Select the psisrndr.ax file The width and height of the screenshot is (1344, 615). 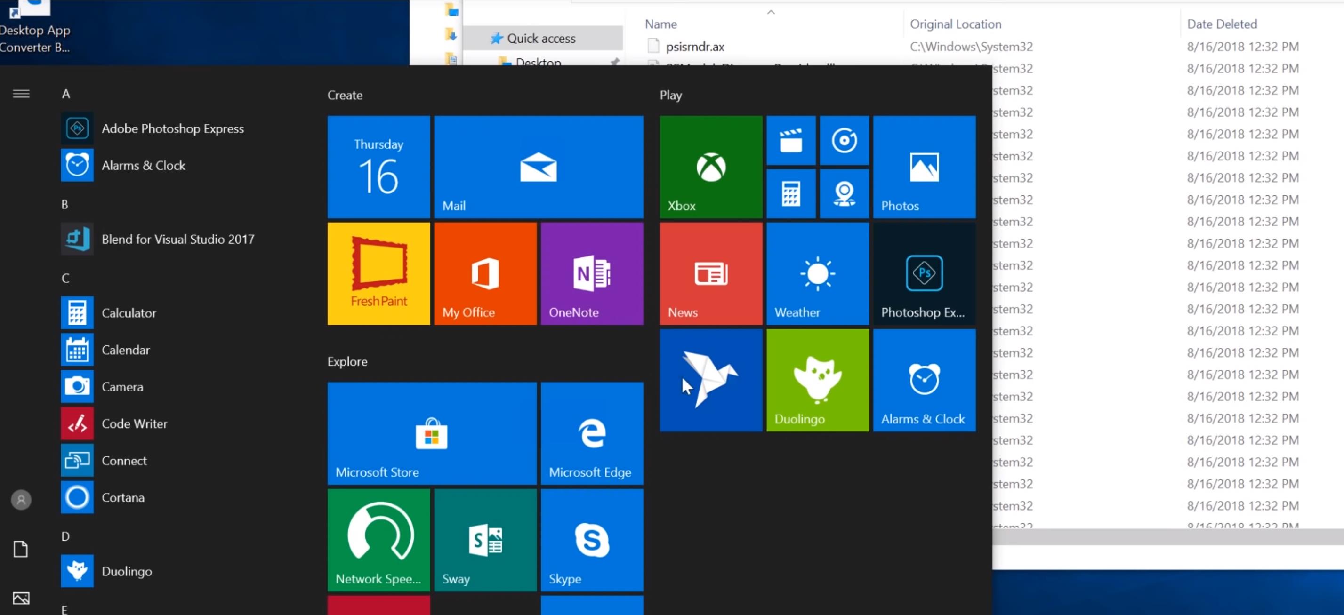point(694,46)
